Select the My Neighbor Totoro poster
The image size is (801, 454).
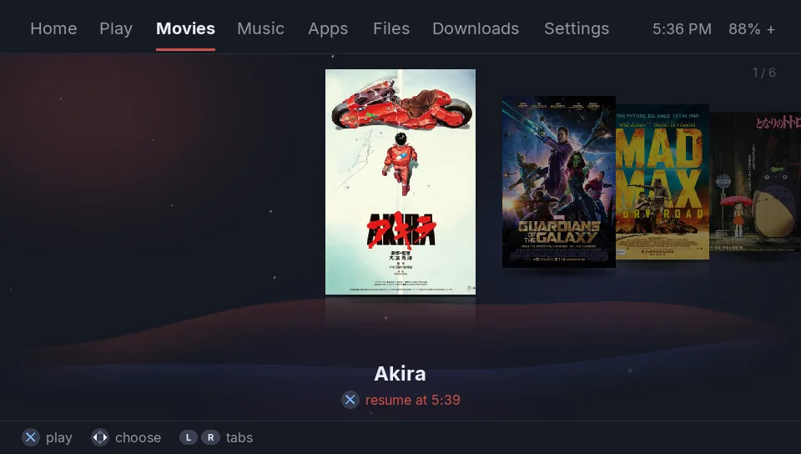pos(755,182)
